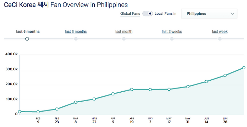Choose the last week range label
The width and height of the screenshot is (247, 127).
click(220, 32)
